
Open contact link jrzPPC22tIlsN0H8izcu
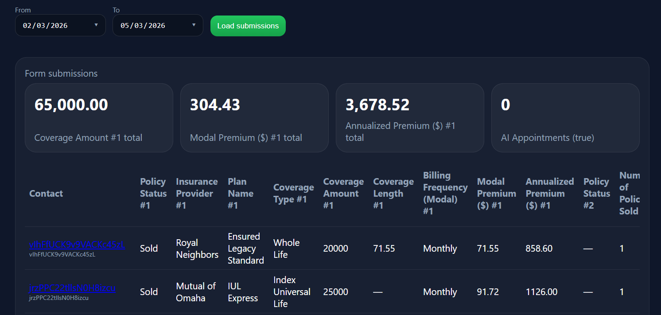[72, 288]
